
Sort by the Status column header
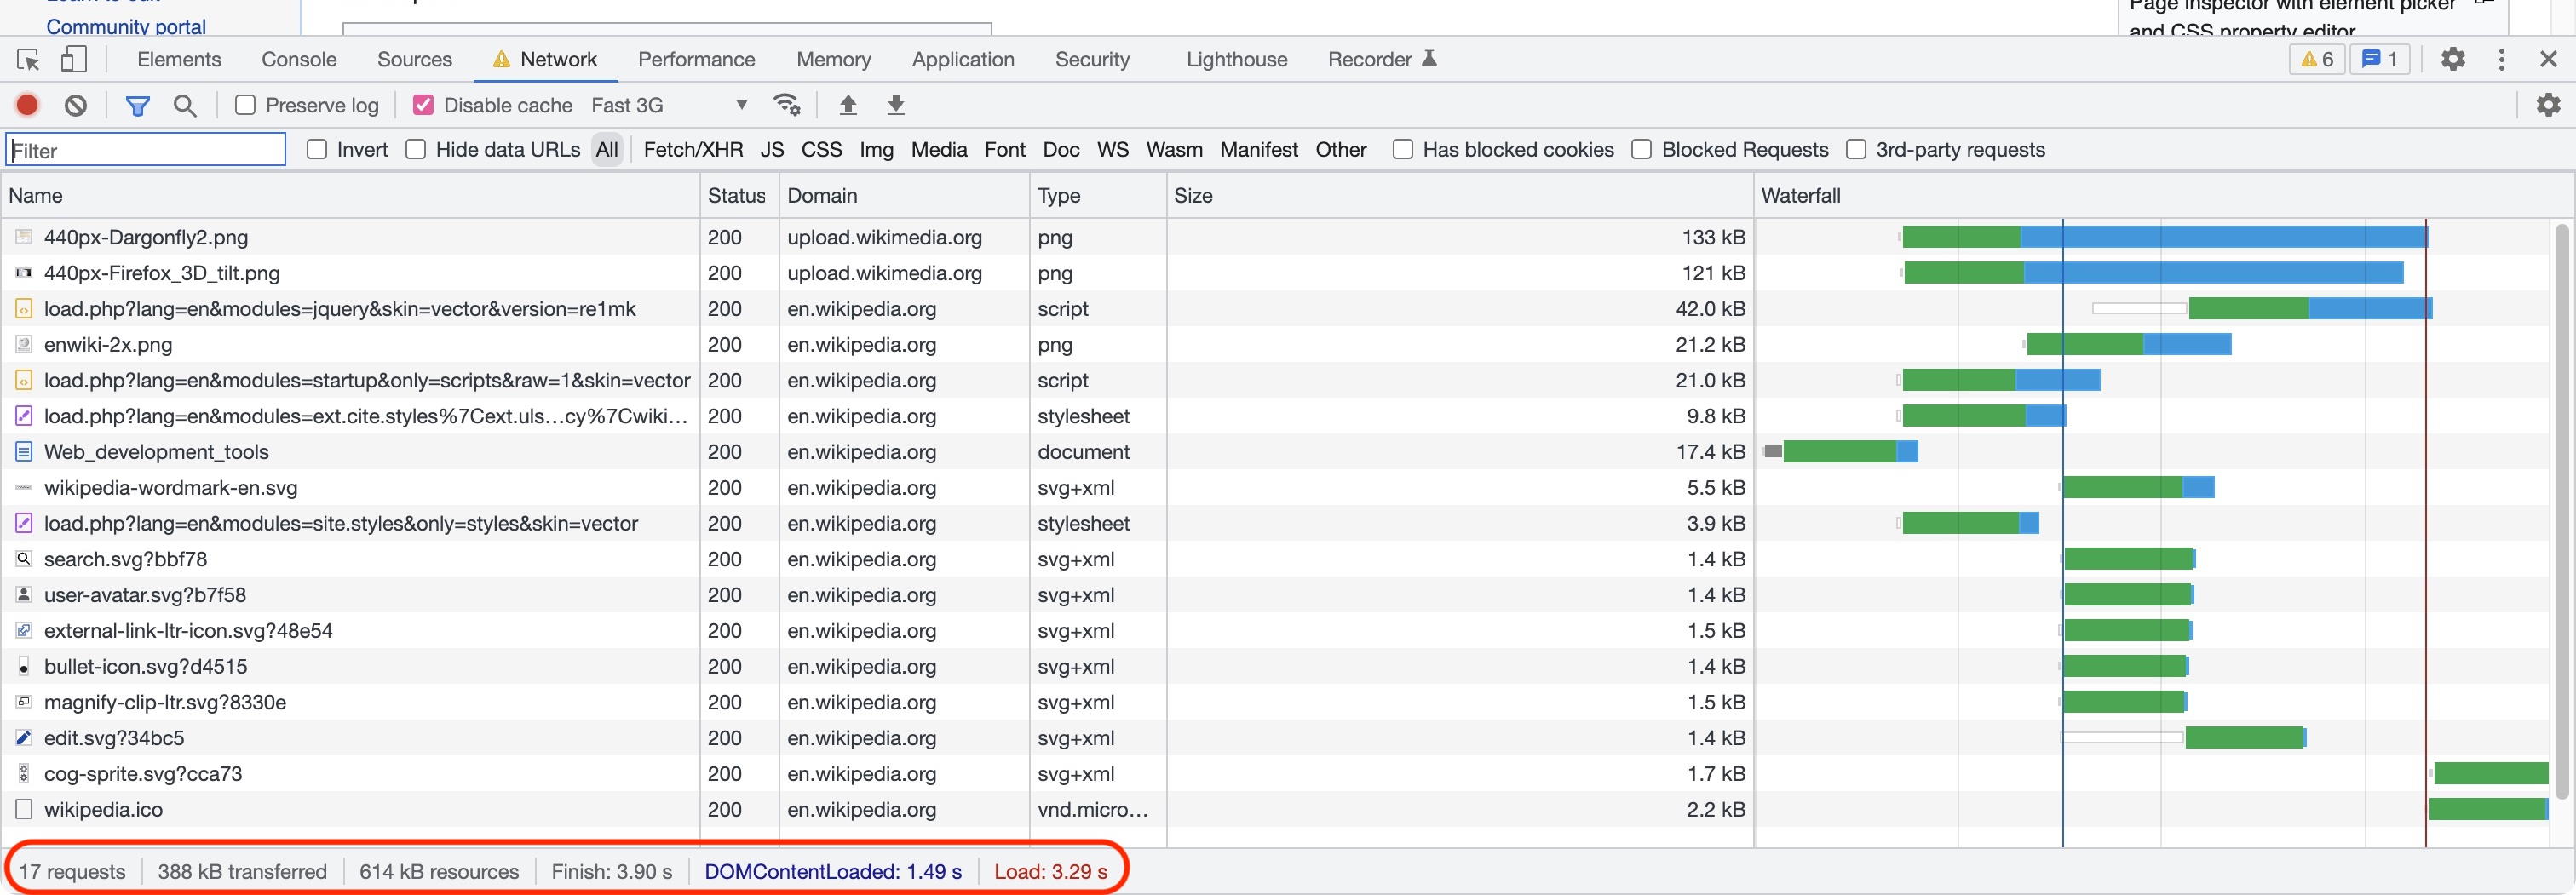point(739,196)
